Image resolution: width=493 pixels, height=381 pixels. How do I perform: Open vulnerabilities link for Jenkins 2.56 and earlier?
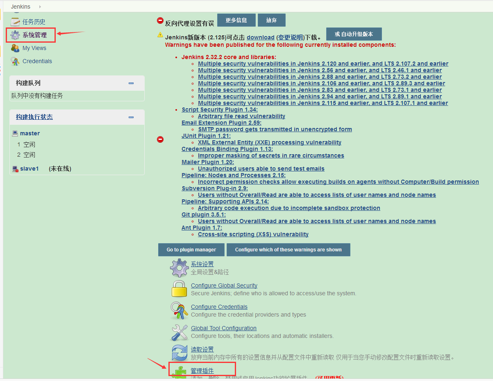(320, 70)
